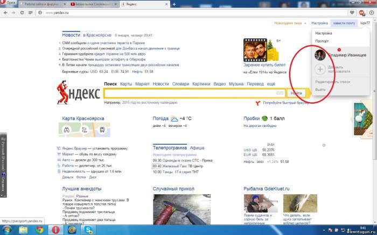Select Паспорт in the user menu
Screen dimensions: 377x235
click(x=322, y=41)
